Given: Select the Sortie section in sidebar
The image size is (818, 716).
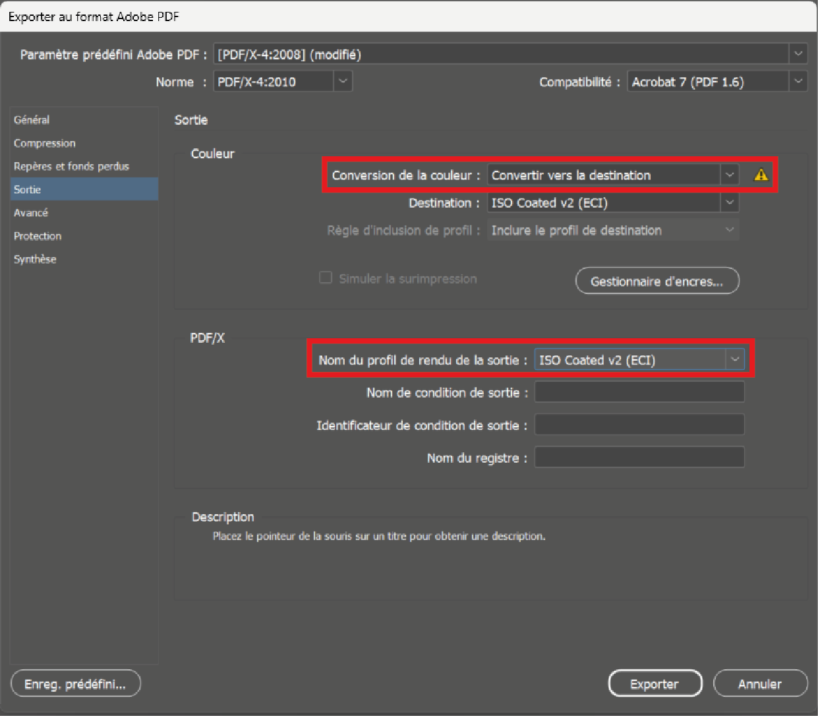Looking at the screenshot, I should 28,189.
